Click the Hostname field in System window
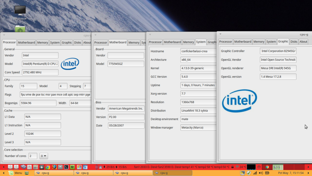 (x=198, y=51)
